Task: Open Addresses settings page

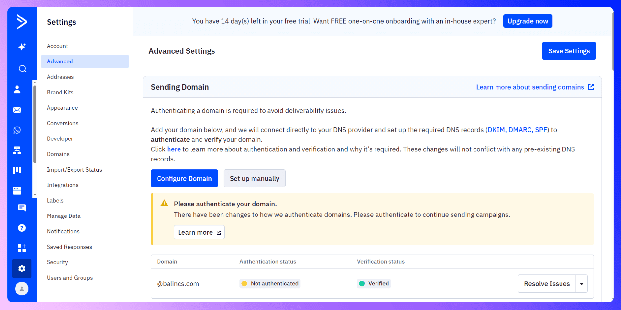Action: (x=60, y=77)
